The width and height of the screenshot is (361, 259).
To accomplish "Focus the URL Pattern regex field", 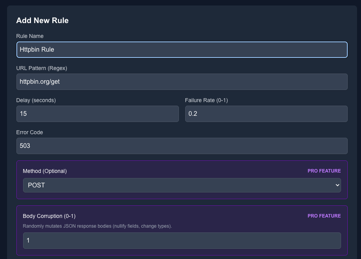I will click(x=182, y=82).
